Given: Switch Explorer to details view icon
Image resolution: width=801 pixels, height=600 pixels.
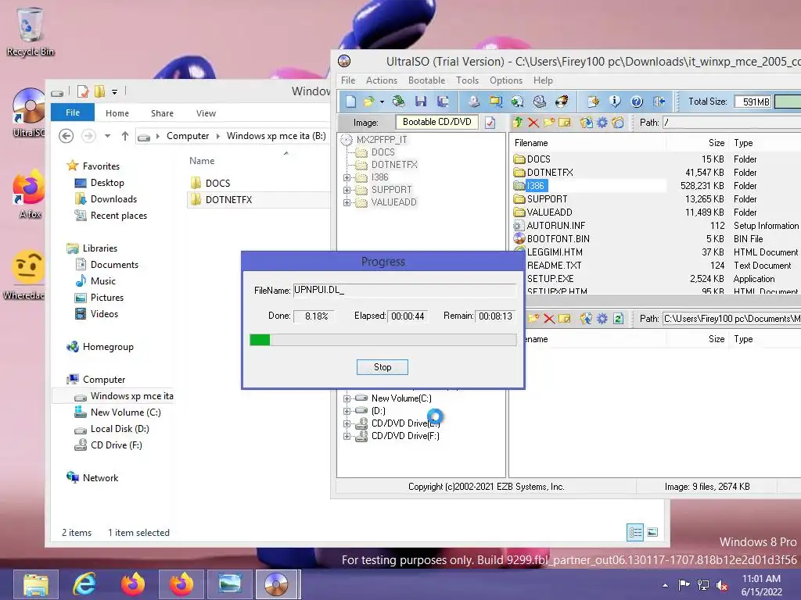Looking at the screenshot, I should click(635, 533).
